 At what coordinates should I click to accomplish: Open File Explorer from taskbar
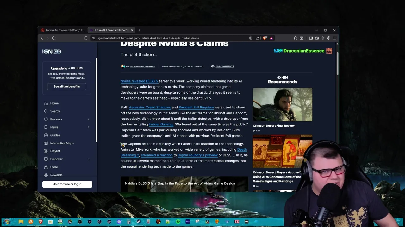pos(21,222)
